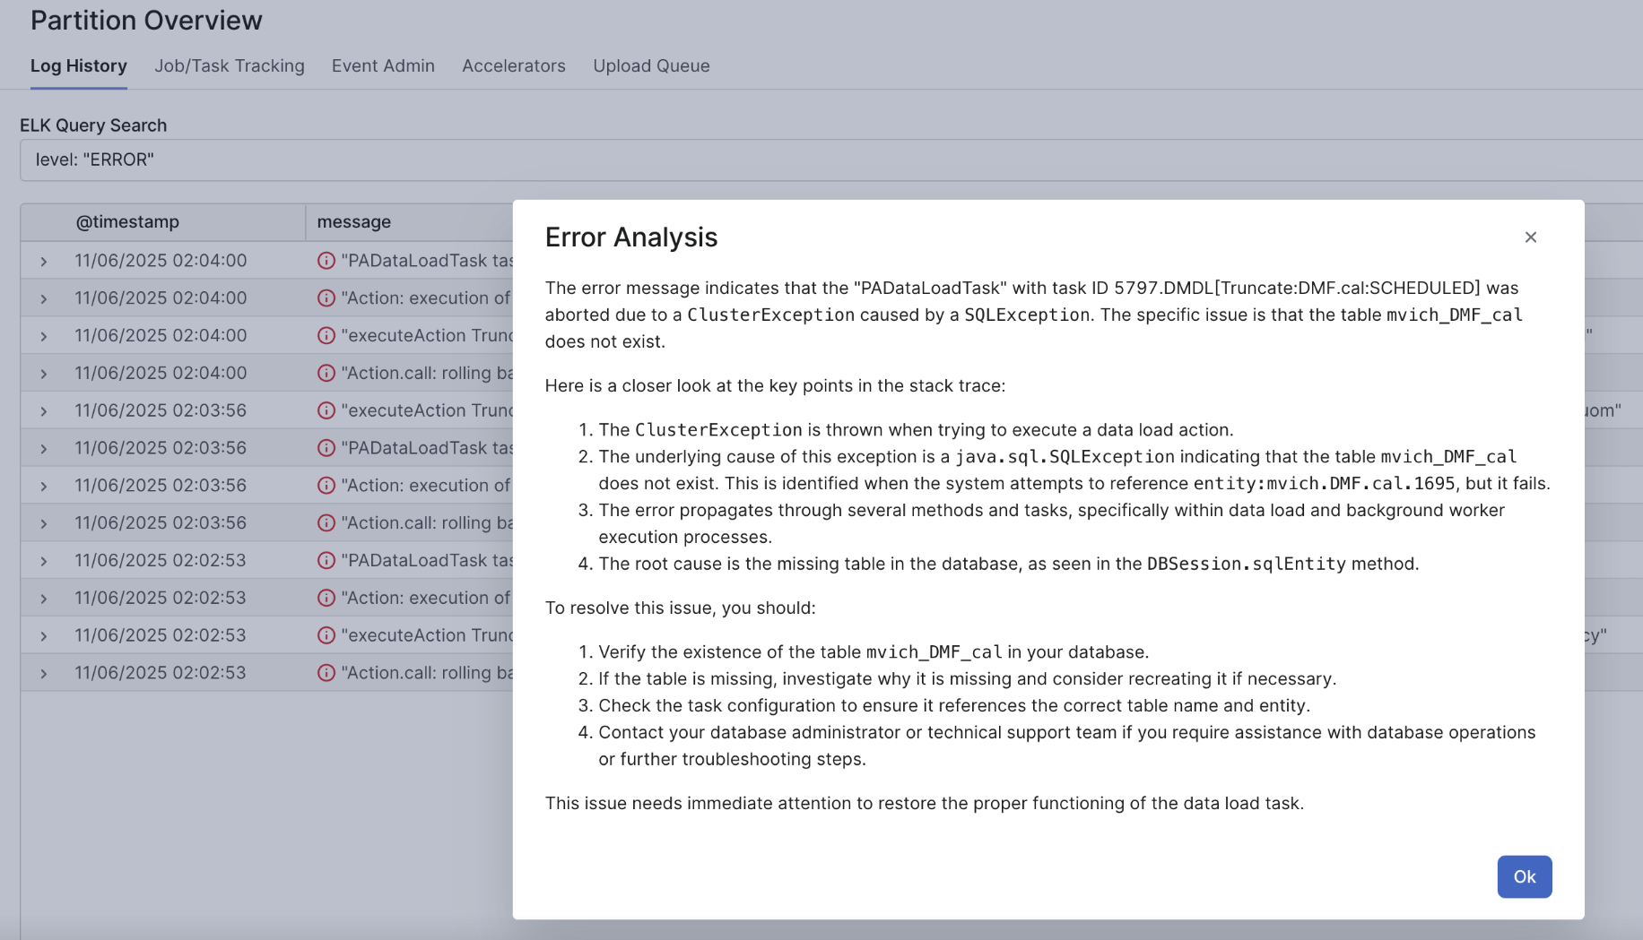Click the Log History tab

point(79,66)
